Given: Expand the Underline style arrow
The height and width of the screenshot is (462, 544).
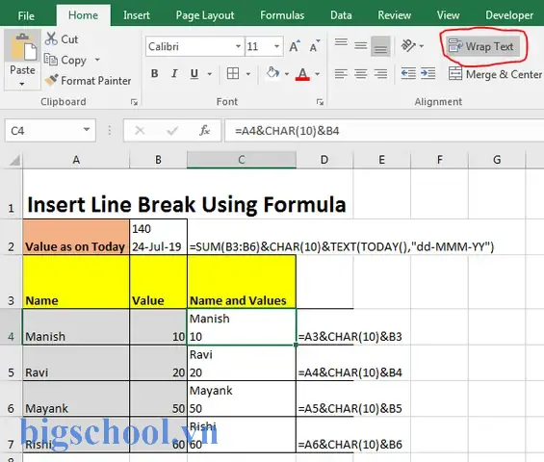Looking at the screenshot, I should click(x=210, y=74).
